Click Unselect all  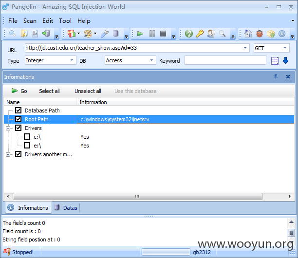point(88,91)
